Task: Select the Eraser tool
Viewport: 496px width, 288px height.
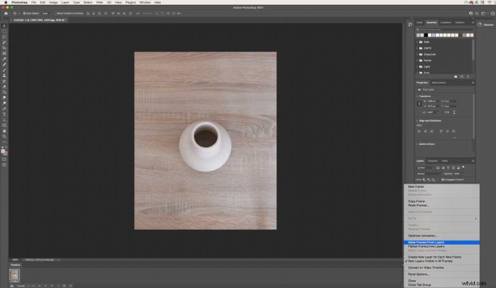Action: [4, 87]
